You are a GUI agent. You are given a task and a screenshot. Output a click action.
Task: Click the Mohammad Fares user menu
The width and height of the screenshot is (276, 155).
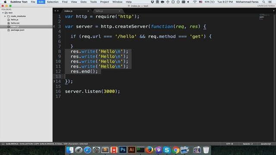pos(247,2)
